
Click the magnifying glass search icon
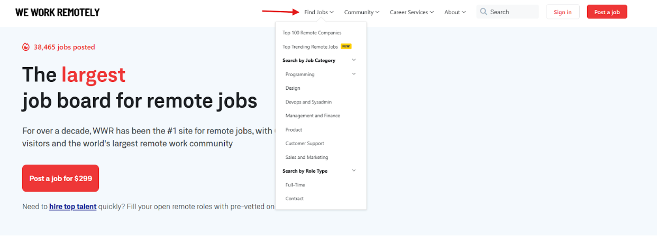coord(483,12)
